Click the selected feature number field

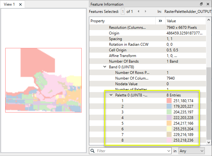pos(123,12)
